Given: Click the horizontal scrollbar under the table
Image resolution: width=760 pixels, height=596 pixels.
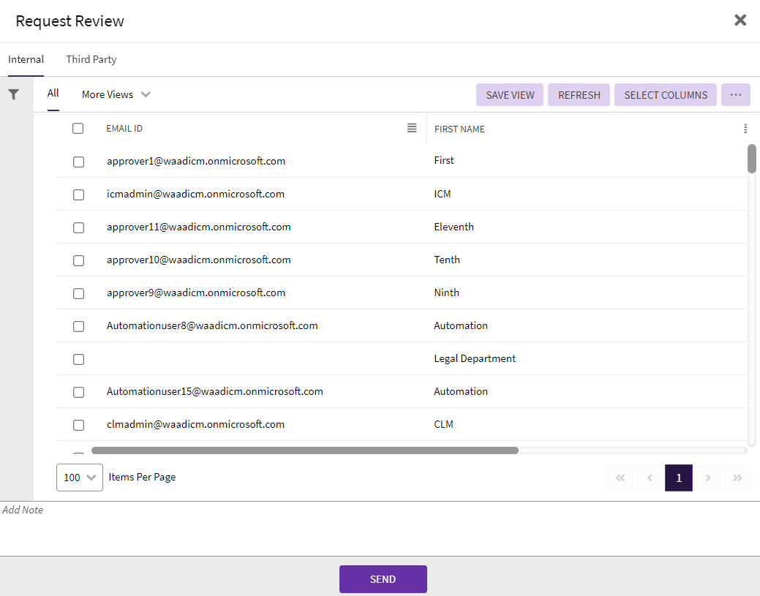Looking at the screenshot, I should 305,450.
